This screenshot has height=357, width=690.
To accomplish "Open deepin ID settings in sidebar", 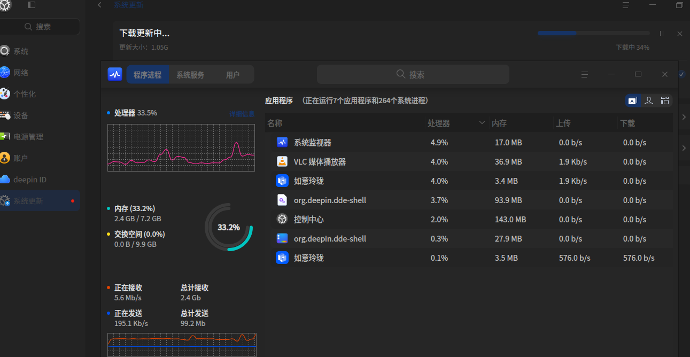I will point(40,180).
